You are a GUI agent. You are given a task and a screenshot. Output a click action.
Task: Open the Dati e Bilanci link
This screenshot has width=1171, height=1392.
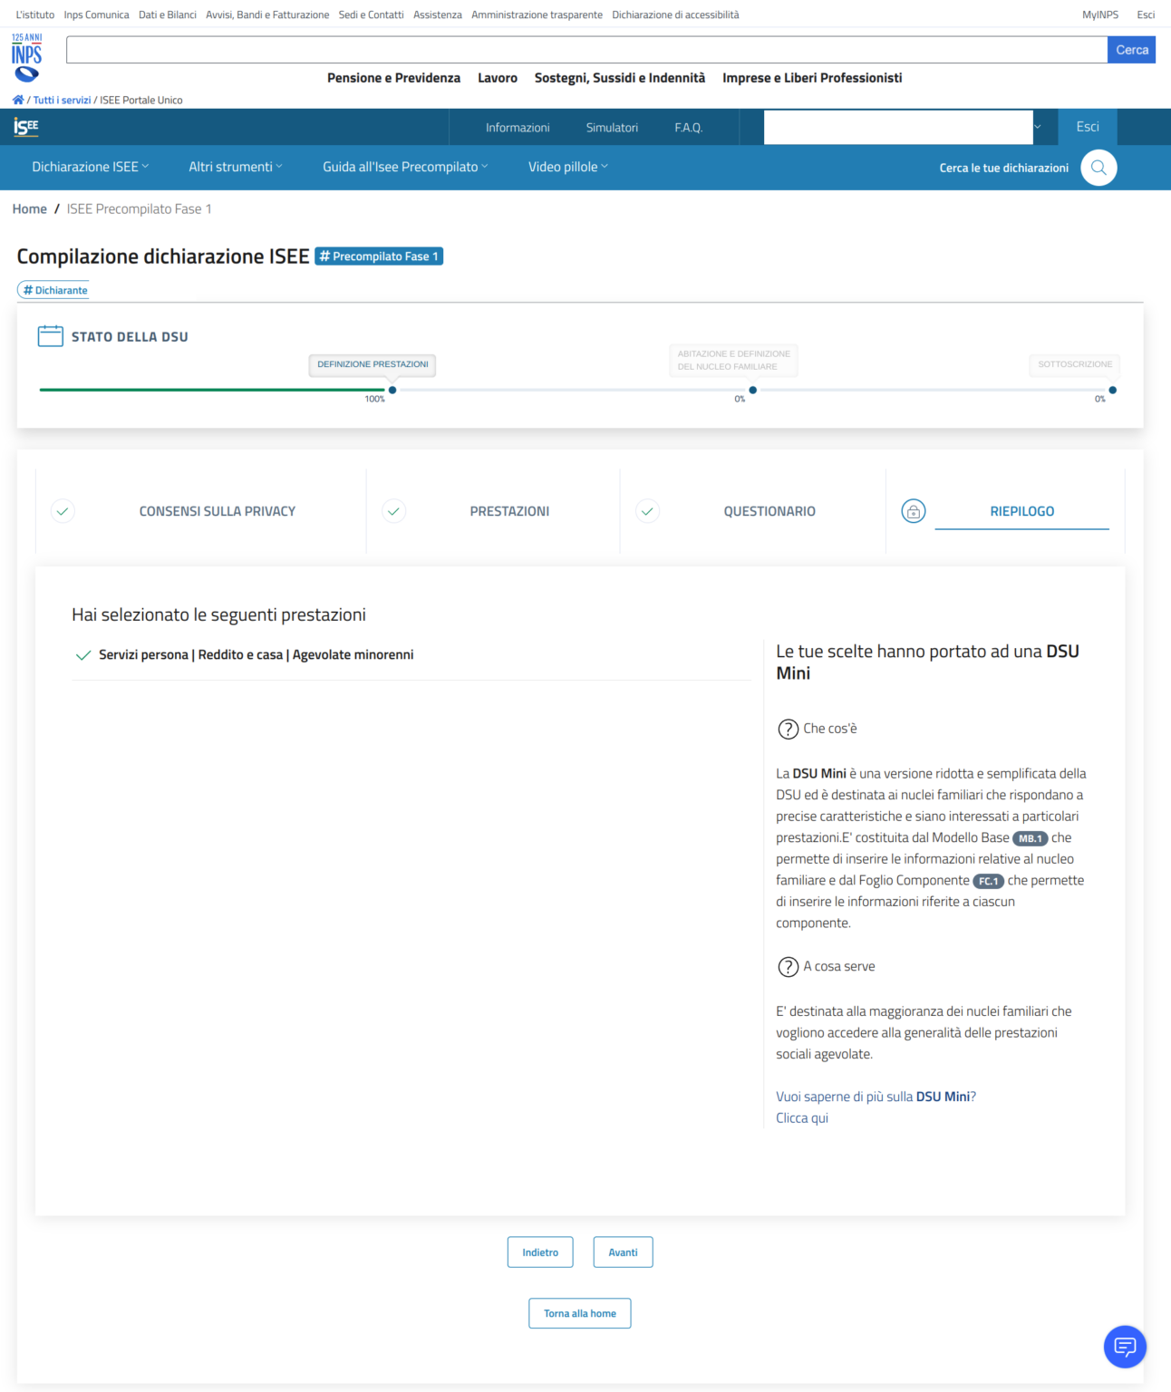click(x=168, y=14)
